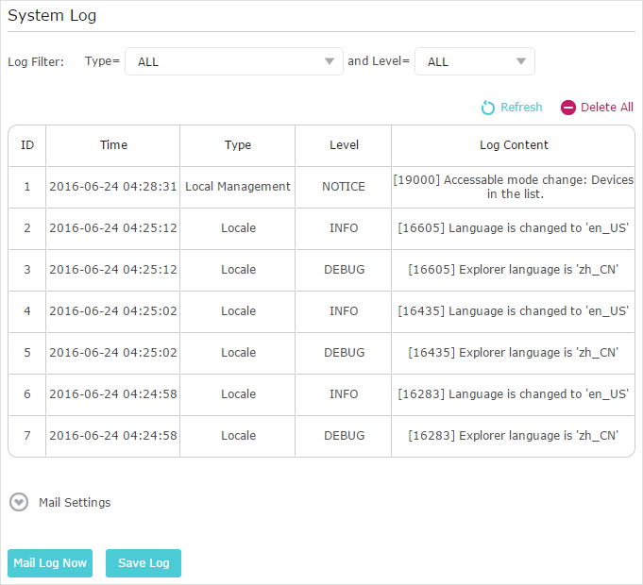Screen dimensions: 643x585
Task: Click the ID column header
Action: pyautogui.click(x=27, y=145)
